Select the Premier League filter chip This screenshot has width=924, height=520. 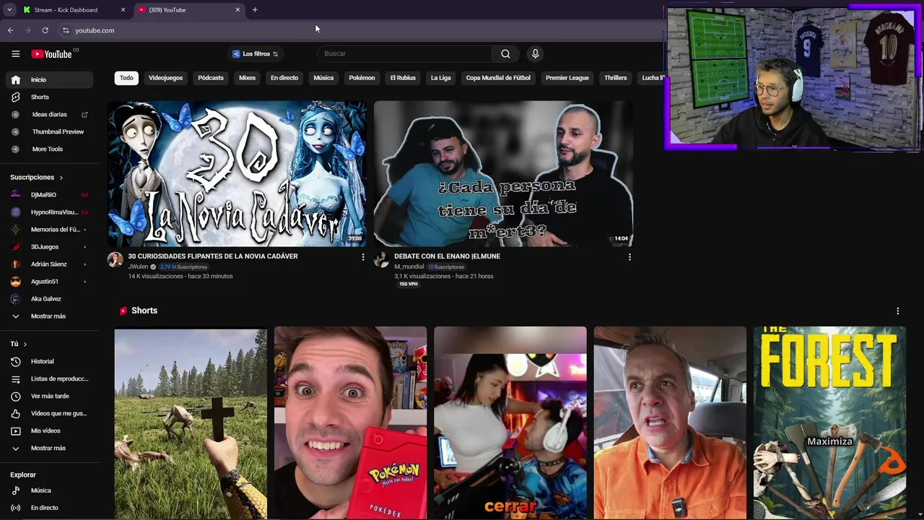pos(567,78)
